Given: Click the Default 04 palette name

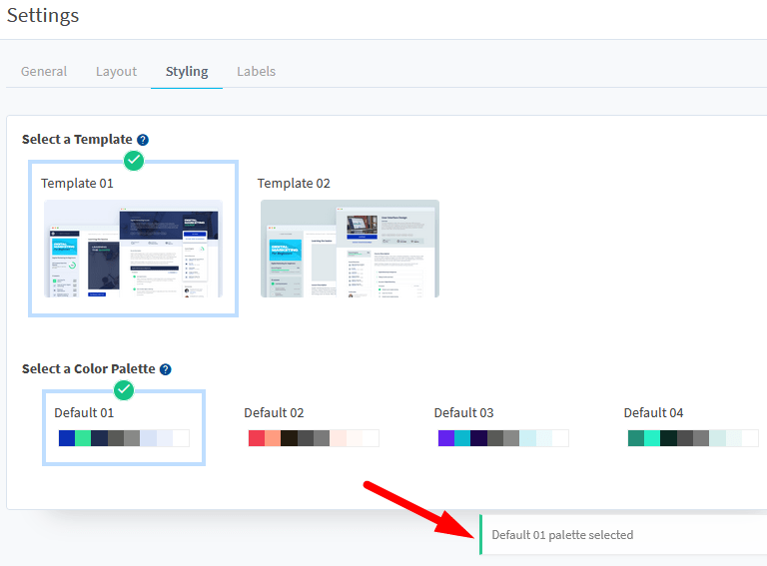Looking at the screenshot, I should click(653, 413).
